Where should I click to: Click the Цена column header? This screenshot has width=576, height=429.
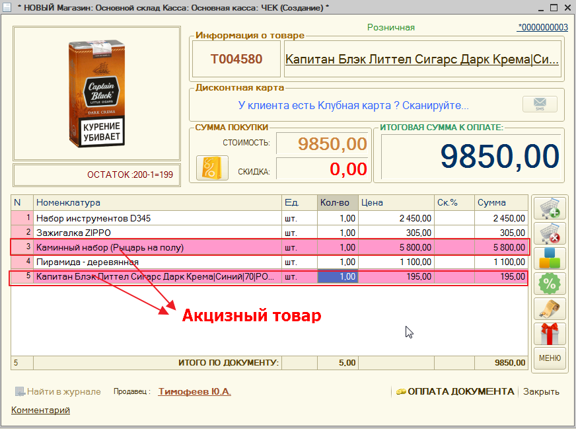pyautogui.click(x=396, y=202)
